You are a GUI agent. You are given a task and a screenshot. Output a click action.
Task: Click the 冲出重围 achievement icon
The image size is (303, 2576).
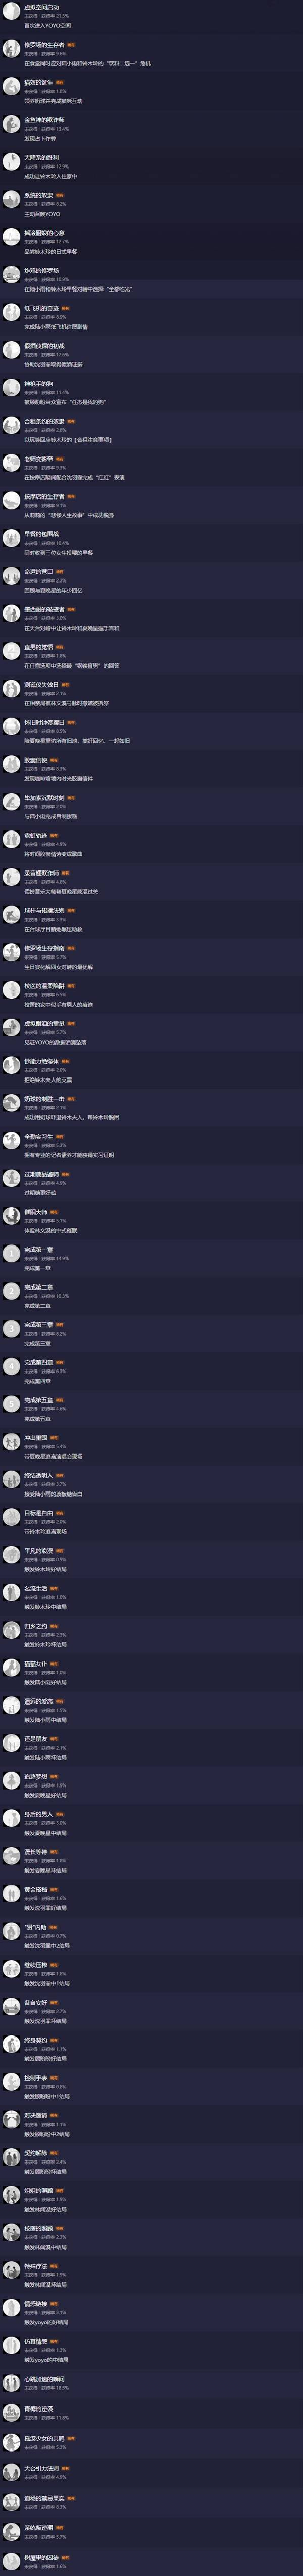[x=12, y=1442]
